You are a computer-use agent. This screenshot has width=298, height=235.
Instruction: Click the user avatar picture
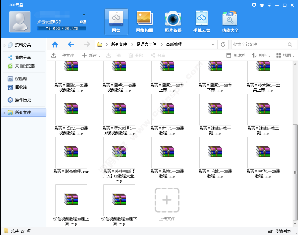pyautogui.click(x=20, y=22)
